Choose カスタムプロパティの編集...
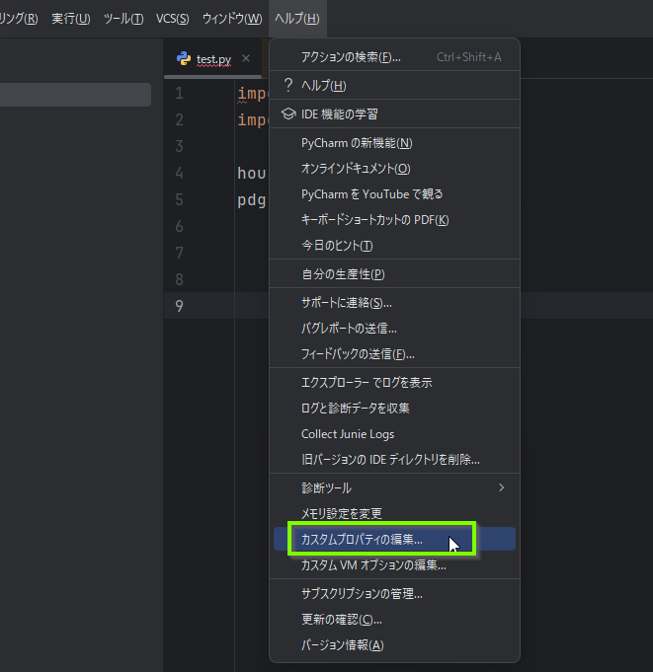This screenshot has height=672, width=653. tap(394, 539)
